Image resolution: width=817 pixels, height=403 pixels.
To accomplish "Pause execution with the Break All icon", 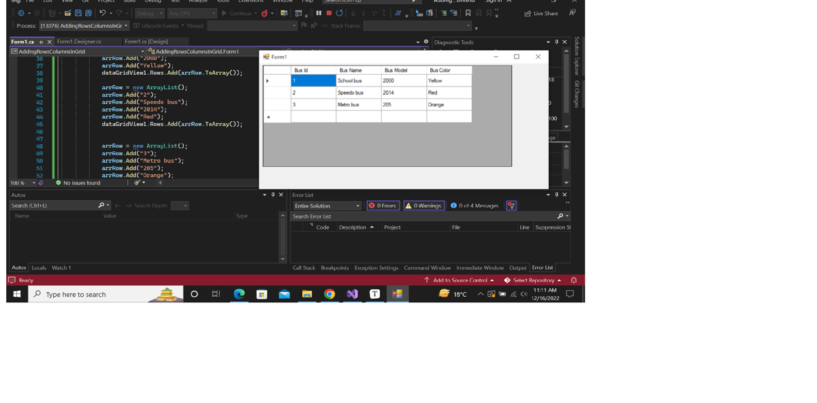I will [319, 13].
